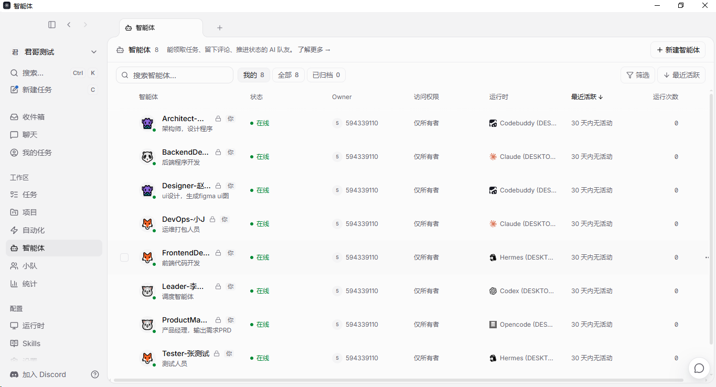Open 聊天 in the sidebar

click(54, 135)
